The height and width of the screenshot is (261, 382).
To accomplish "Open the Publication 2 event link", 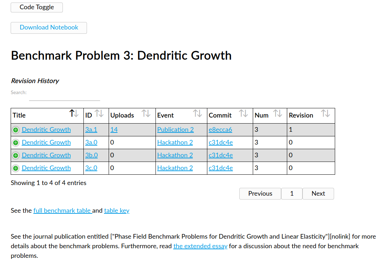I will pos(175,130).
